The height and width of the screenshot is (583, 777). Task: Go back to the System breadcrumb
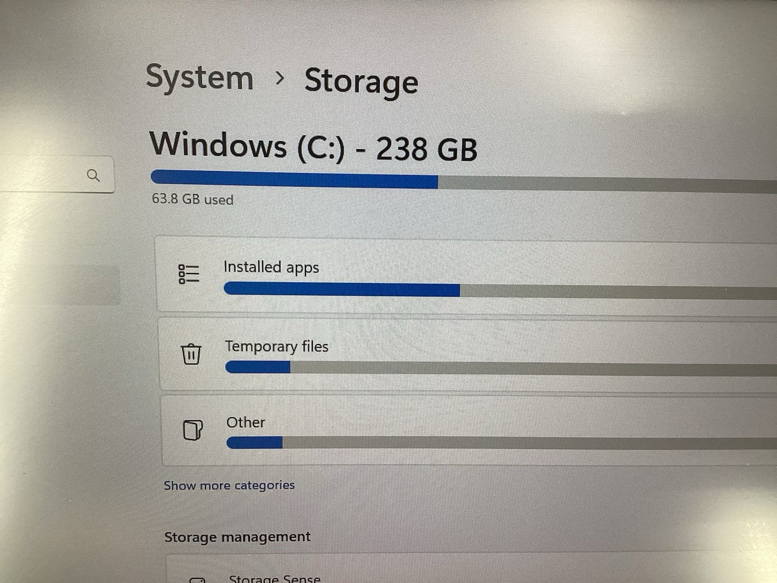(x=200, y=78)
